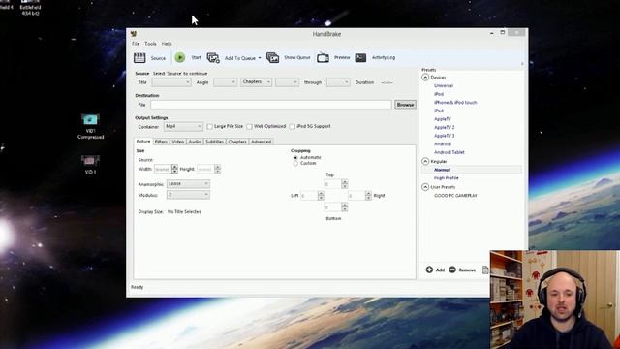Select the Android Tablet preset
This screenshot has width=620, height=349.
[x=449, y=152]
